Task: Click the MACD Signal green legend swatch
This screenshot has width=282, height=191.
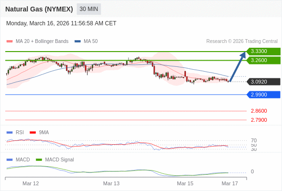Action: [x=39, y=160]
